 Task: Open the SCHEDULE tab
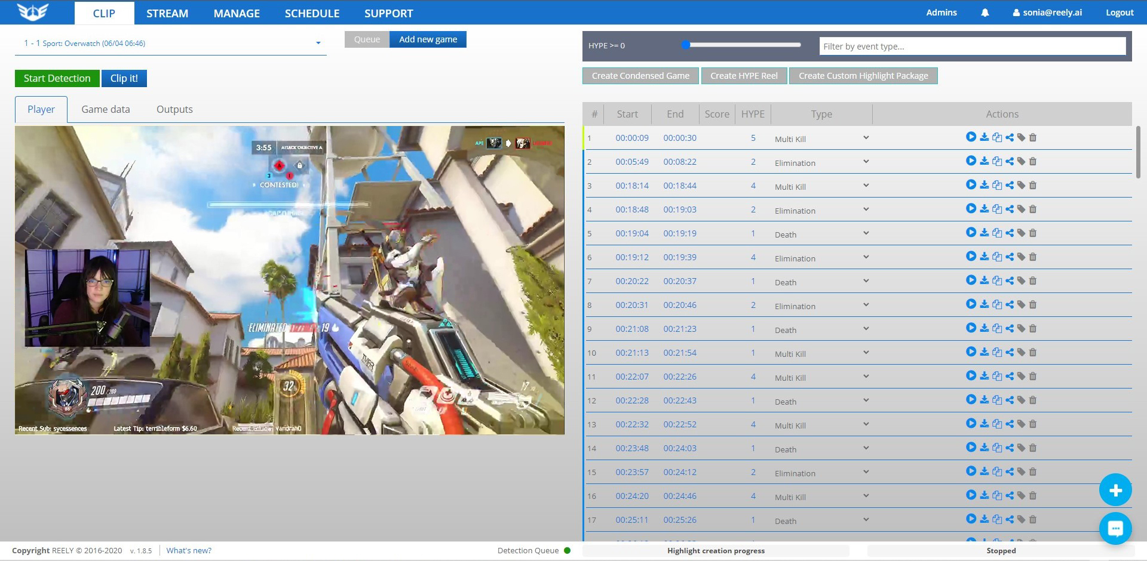coord(312,13)
